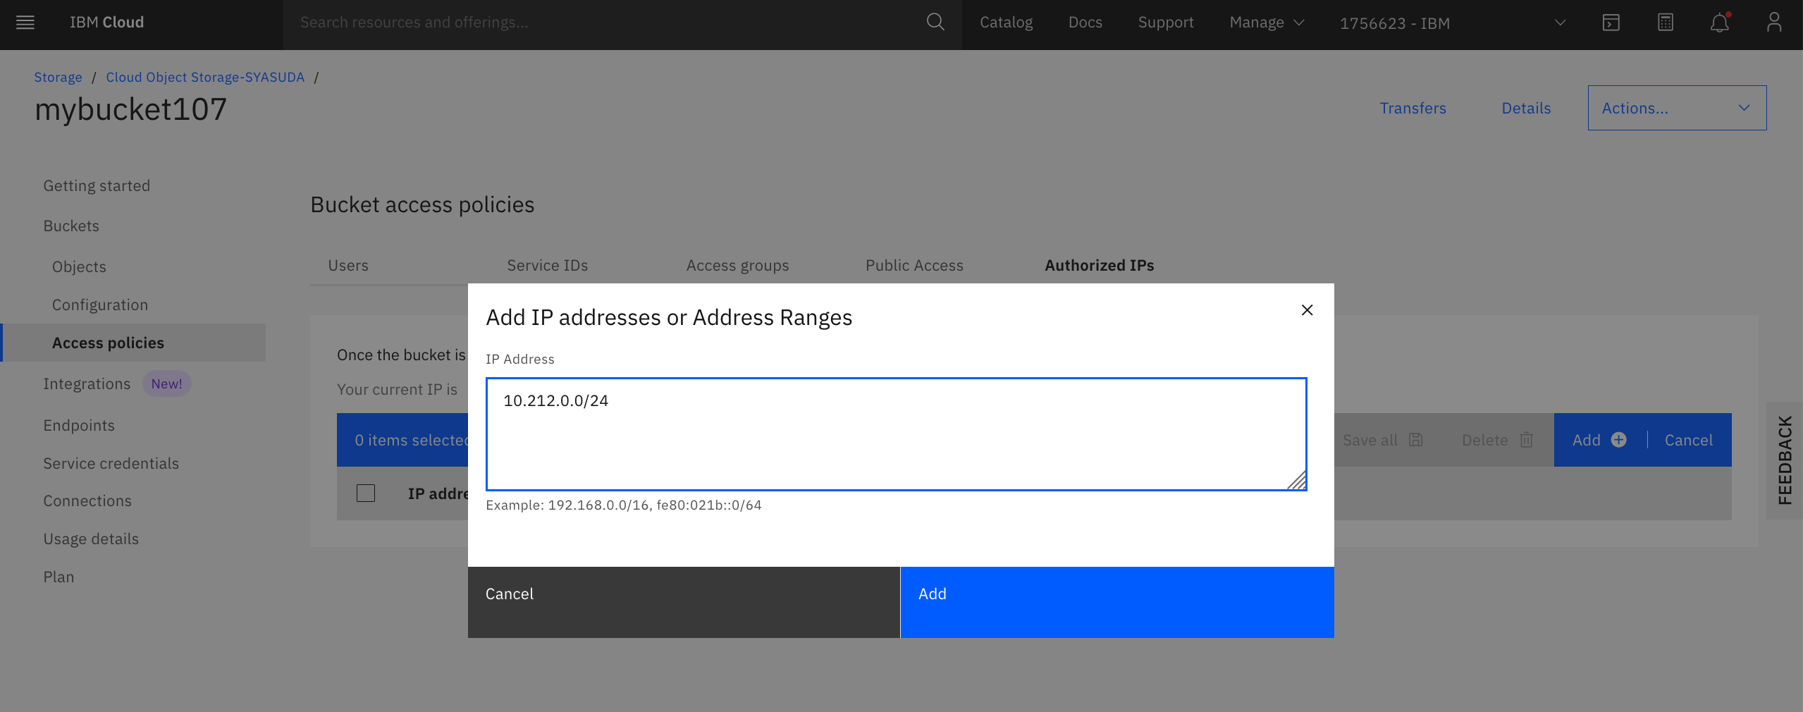Click the Save all disk icon
The width and height of the screenshot is (1803, 712).
[x=1415, y=440]
